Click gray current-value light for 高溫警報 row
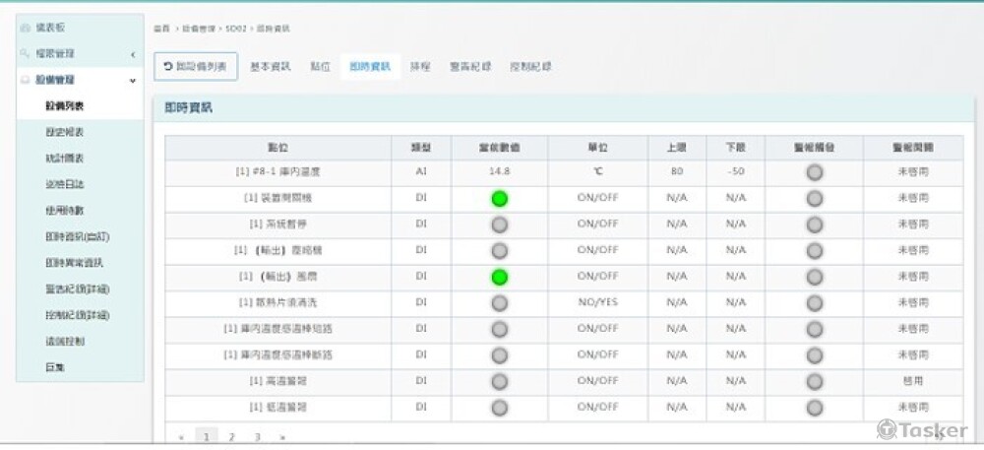The height and width of the screenshot is (450, 984). point(500,382)
